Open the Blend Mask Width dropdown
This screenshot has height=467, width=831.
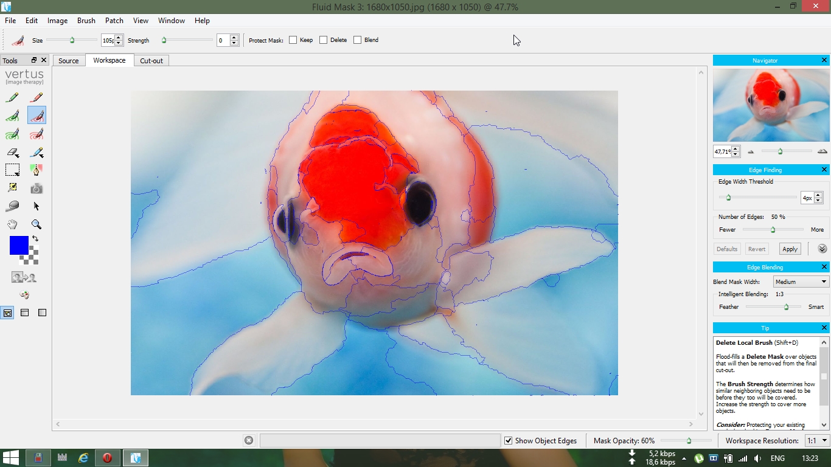(801, 282)
